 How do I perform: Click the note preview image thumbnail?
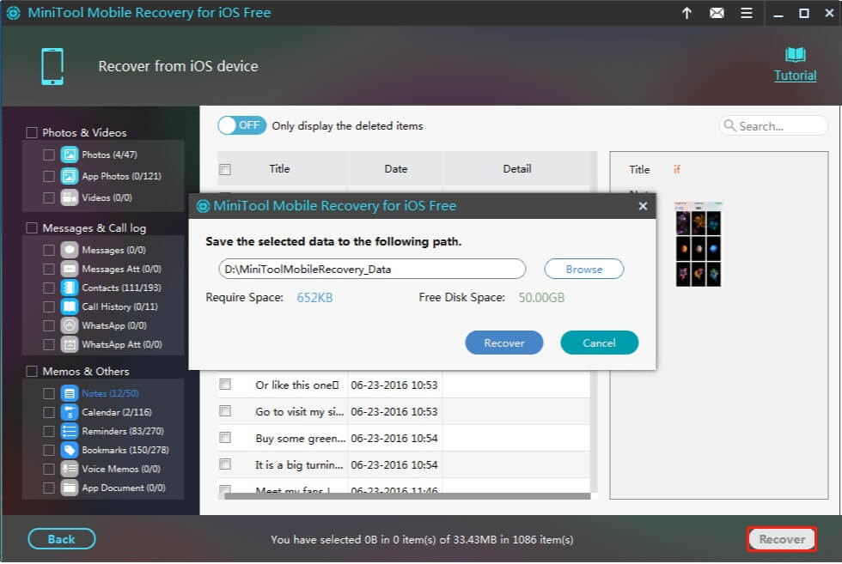tap(698, 244)
